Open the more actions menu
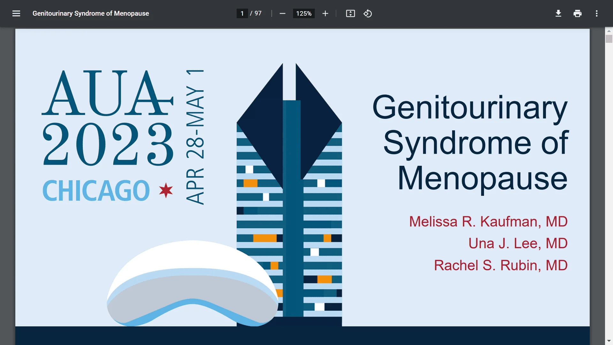The image size is (613, 345). pos(596,13)
